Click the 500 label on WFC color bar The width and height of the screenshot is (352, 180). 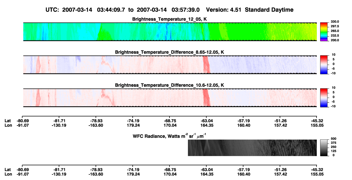tap(333, 139)
